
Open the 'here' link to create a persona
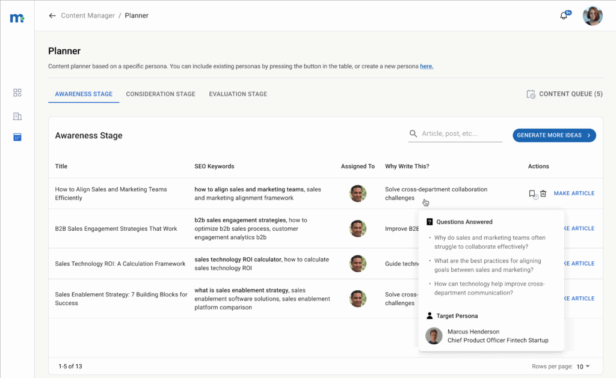tap(426, 66)
